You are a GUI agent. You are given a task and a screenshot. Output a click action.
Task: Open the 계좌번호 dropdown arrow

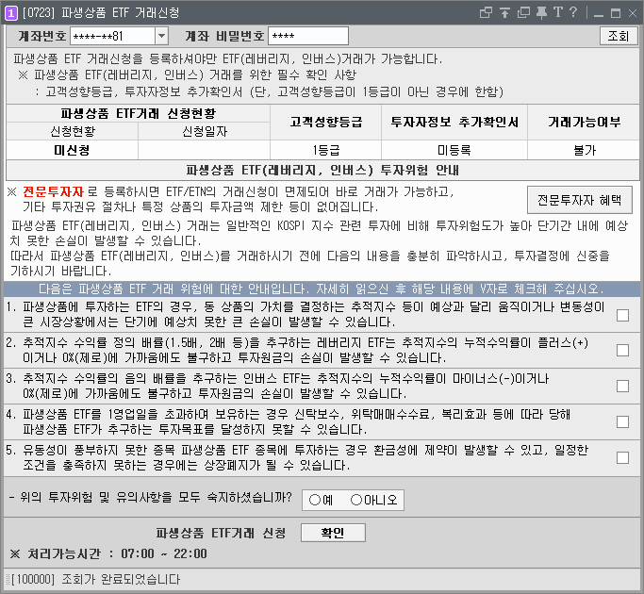(x=162, y=36)
